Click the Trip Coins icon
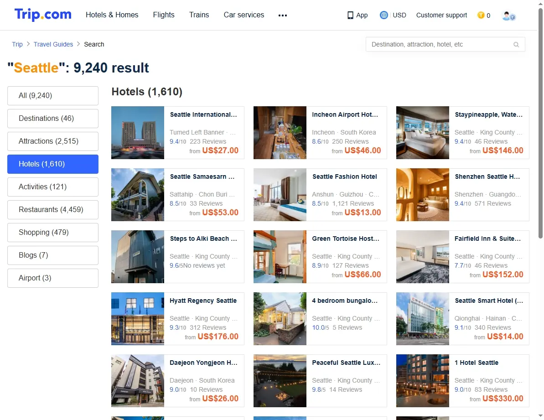 click(x=481, y=15)
